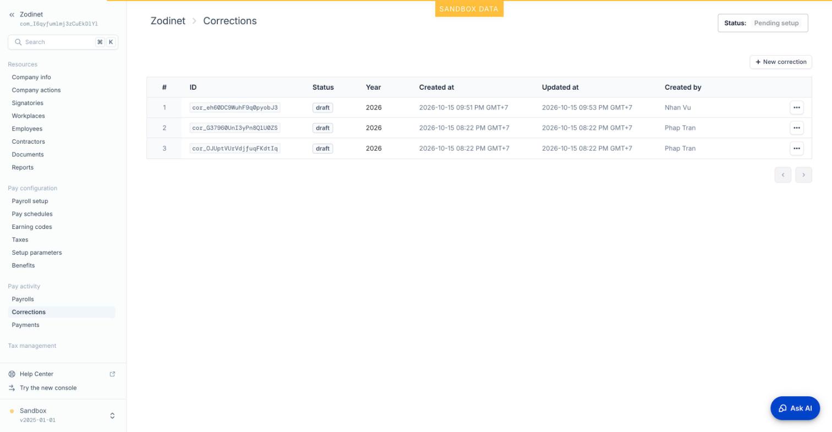This screenshot has height=432, width=832.
Task: Go to Pay schedules
Action: 32,214
